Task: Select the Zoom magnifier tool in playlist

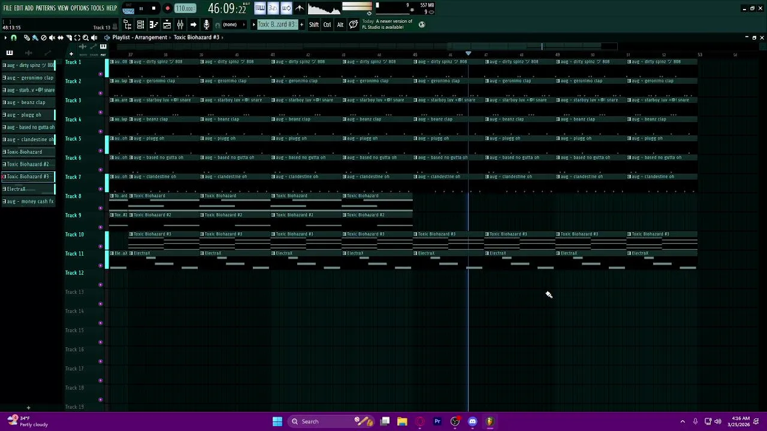Action: [85, 38]
